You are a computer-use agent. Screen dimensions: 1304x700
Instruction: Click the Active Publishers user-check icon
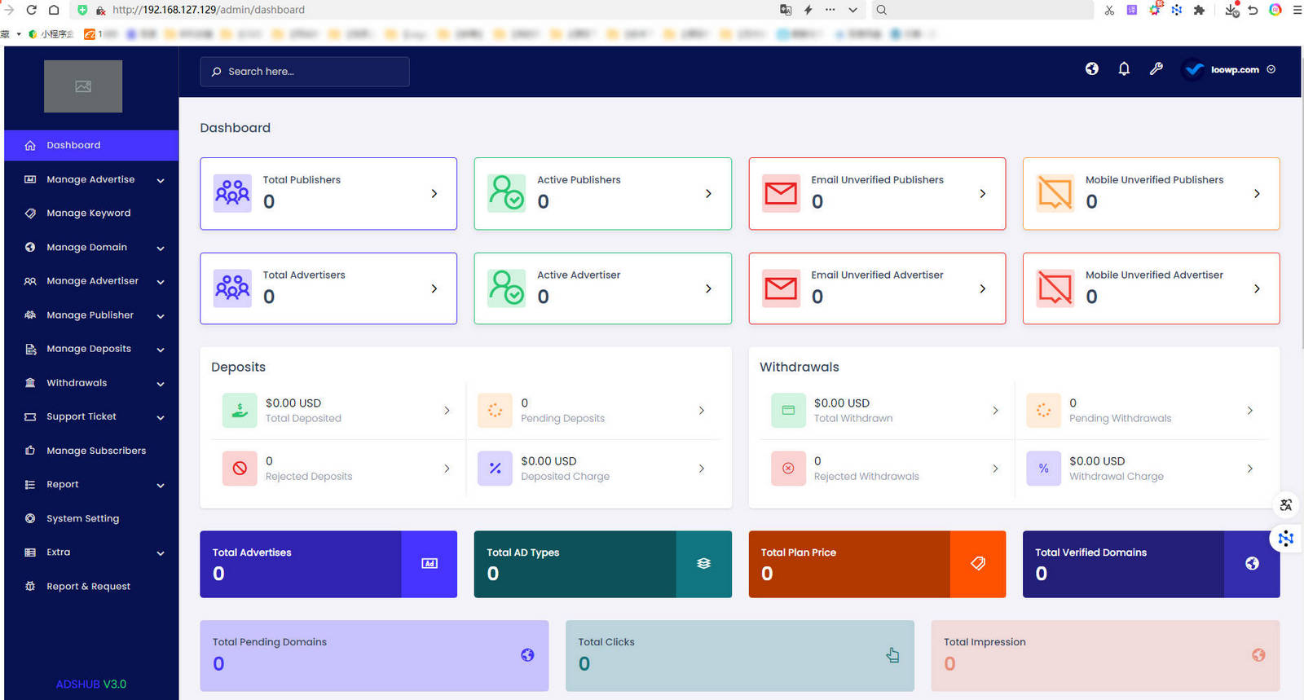(506, 193)
